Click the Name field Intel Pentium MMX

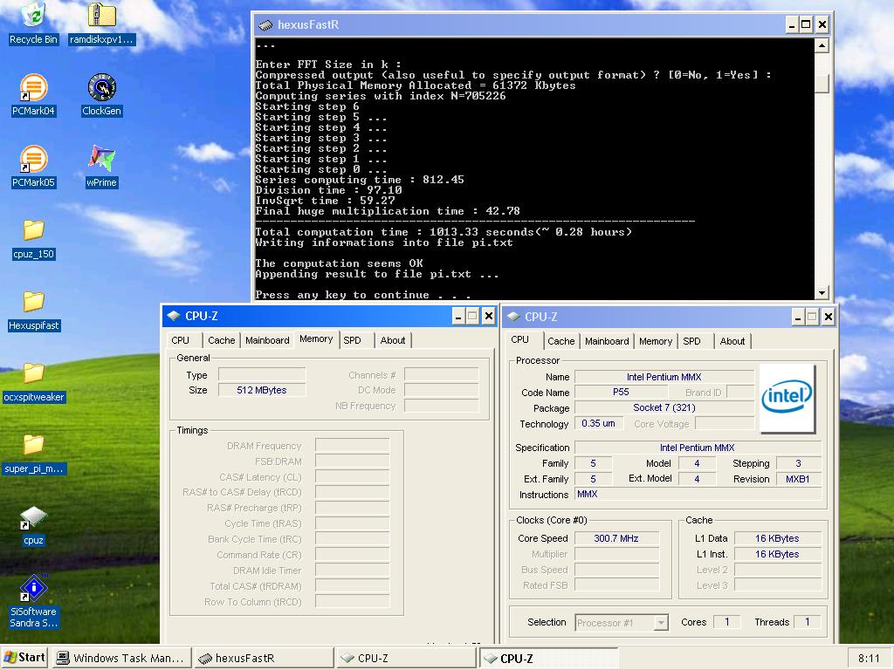pos(664,377)
